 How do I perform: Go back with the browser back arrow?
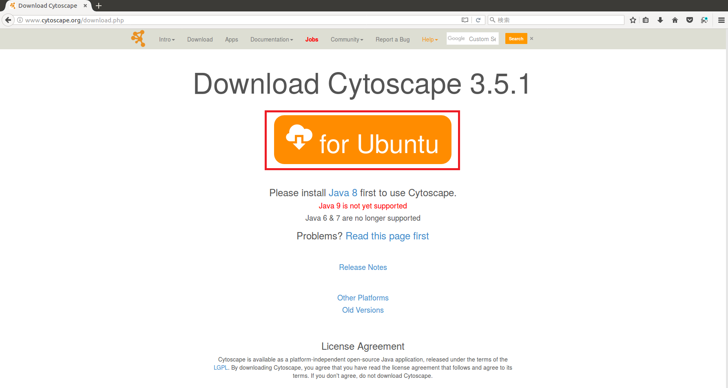(x=8, y=20)
